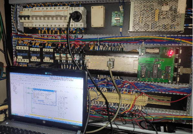Image resolution: width=193 pixels, height=134 pixels.
Task: Click the button at dialog's bottom right
Action: pyautogui.click(x=53, y=103)
